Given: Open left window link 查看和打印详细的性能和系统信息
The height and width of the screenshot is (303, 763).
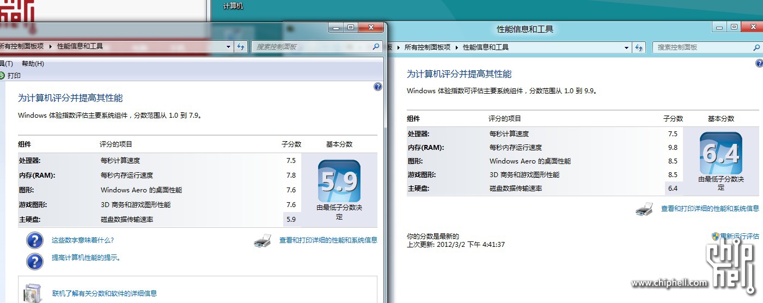Looking at the screenshot, I should tap(328, 240).
